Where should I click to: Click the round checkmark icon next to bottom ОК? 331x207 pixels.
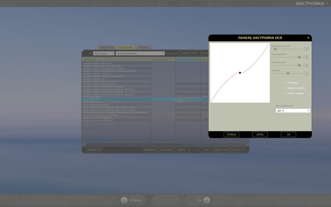[207, 200]
